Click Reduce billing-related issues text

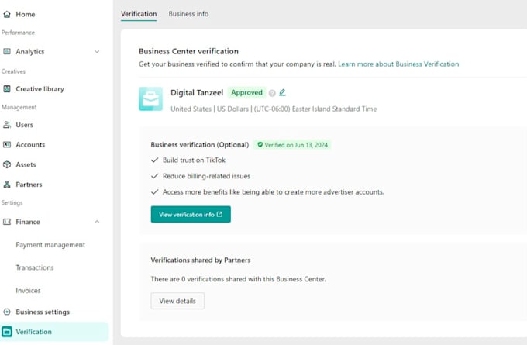pos(206,176)
